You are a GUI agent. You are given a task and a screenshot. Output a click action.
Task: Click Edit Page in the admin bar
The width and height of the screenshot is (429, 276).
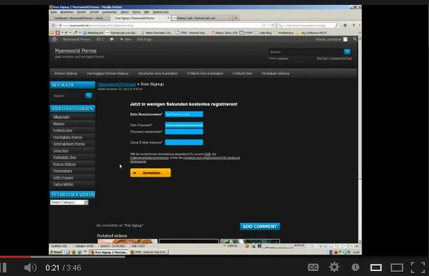pyautogui.click(x=144, y=40)
